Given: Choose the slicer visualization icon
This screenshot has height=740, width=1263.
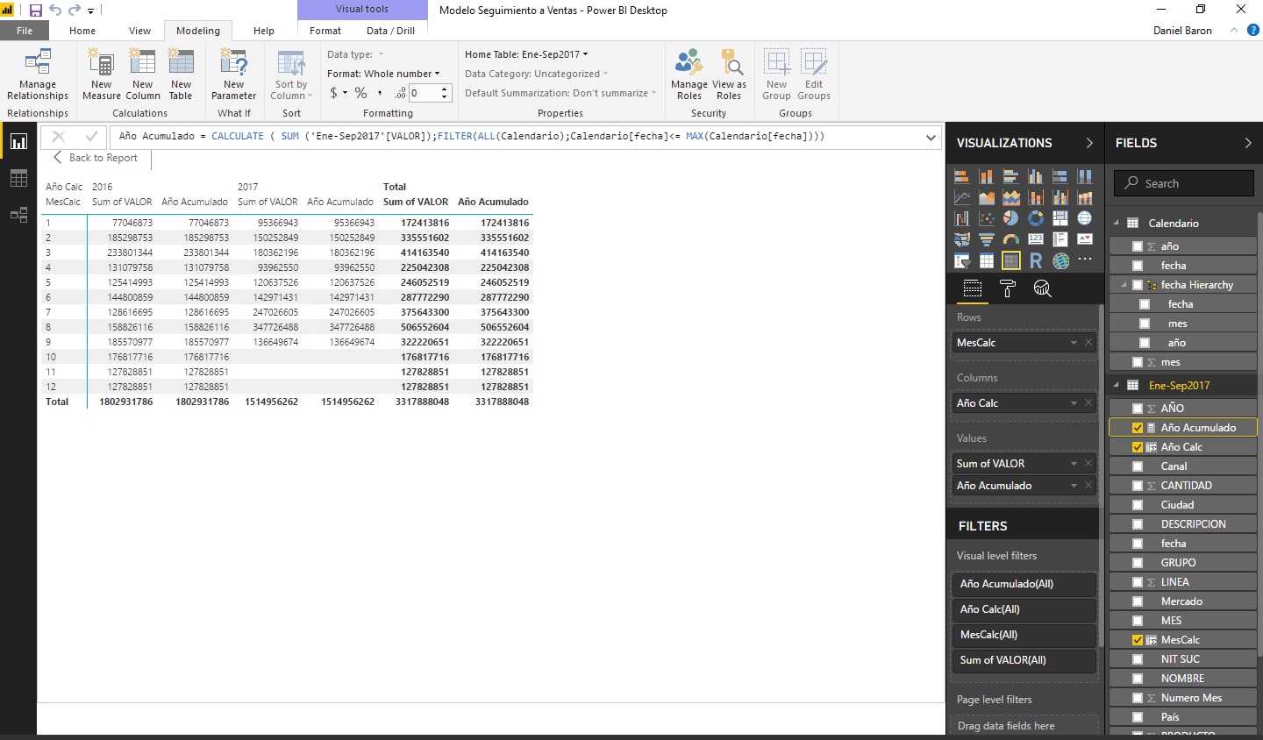Looking at the screenshot, I should (962, 260).
